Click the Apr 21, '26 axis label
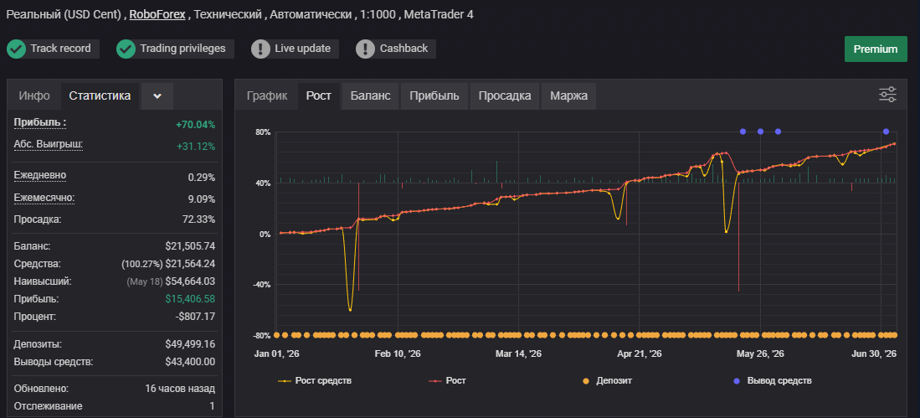The image size is (920, 418). coord(640,354)
